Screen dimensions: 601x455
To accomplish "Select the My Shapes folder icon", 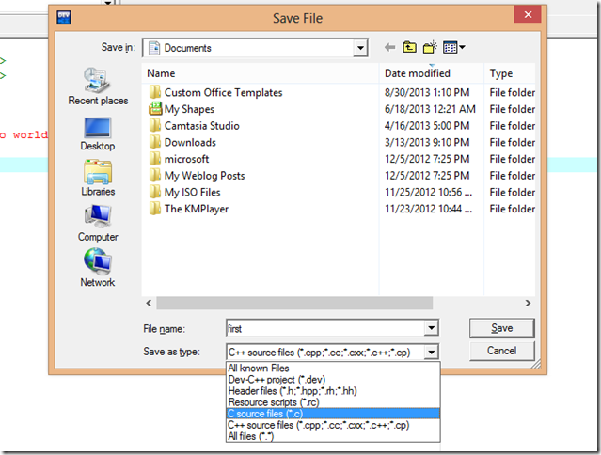I will point(155,109).
